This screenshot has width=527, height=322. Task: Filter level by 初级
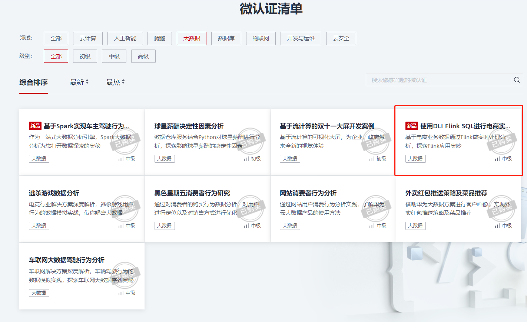85,56
